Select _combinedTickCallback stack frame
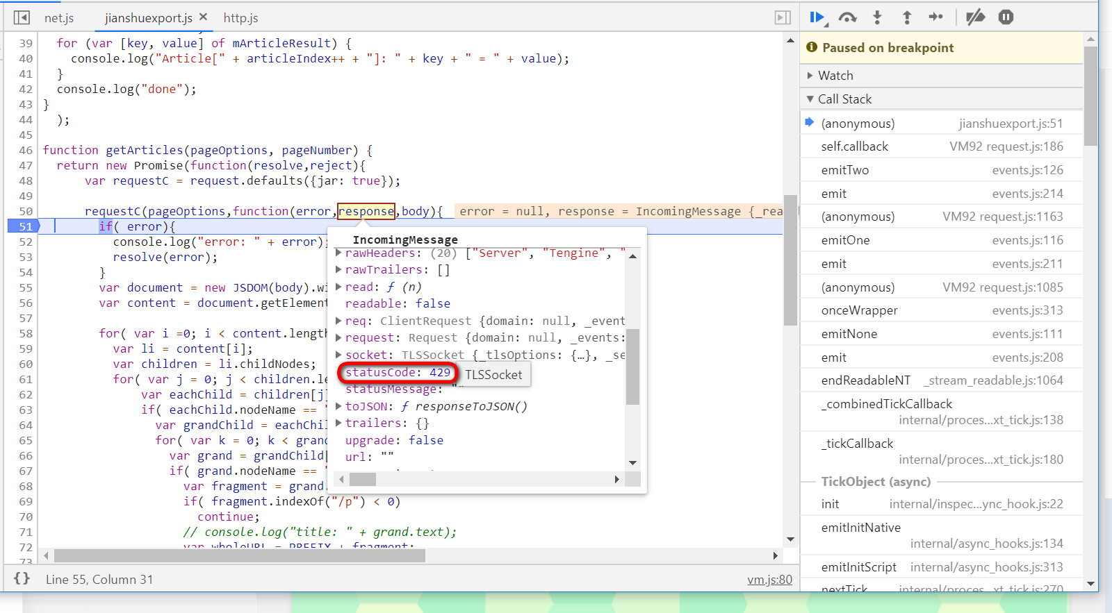 [942, 412]
